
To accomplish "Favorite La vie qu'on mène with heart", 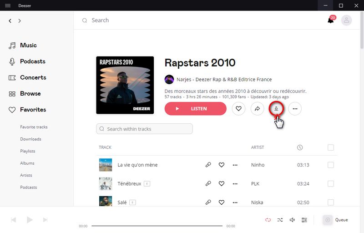I will click(222, 165).
